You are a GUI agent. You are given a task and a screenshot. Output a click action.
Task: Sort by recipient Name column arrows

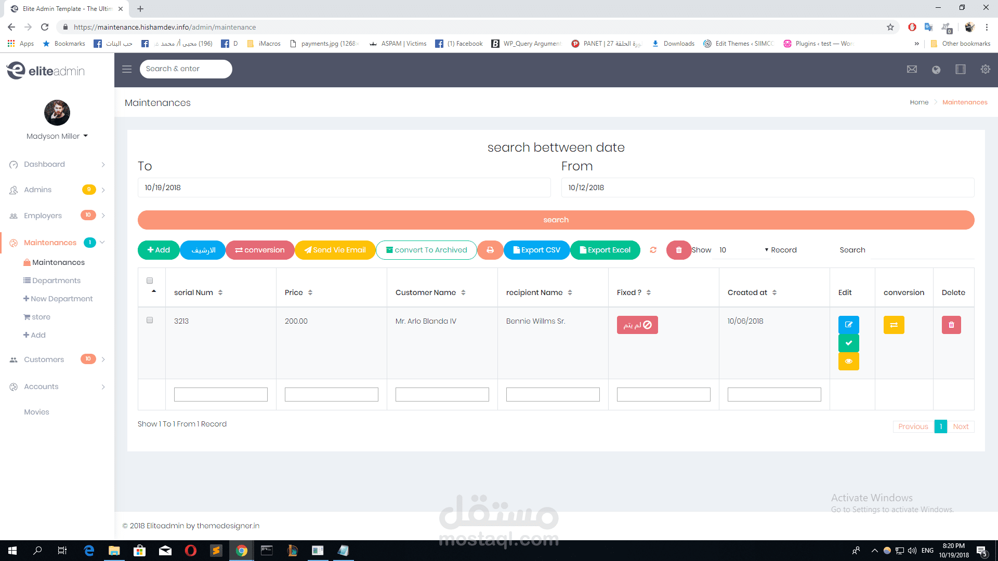click(570, 292)
